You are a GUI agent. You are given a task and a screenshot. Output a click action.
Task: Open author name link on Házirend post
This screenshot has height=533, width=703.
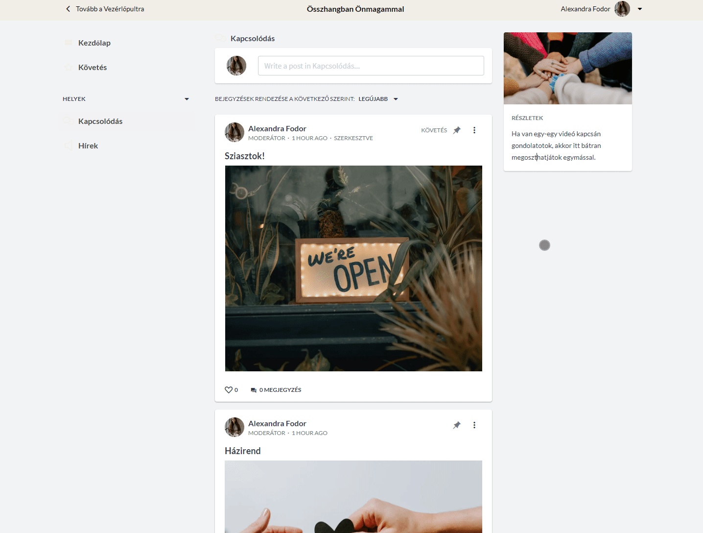pyautogui.click(x=277, y=424)
